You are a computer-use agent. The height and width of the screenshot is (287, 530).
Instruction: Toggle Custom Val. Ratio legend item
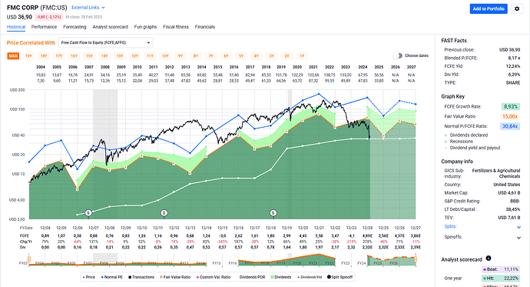214,277
